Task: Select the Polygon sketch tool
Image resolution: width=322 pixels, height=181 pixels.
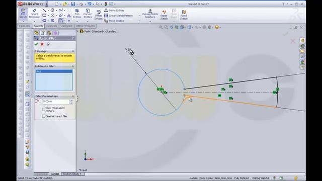Action: (52, 21)
